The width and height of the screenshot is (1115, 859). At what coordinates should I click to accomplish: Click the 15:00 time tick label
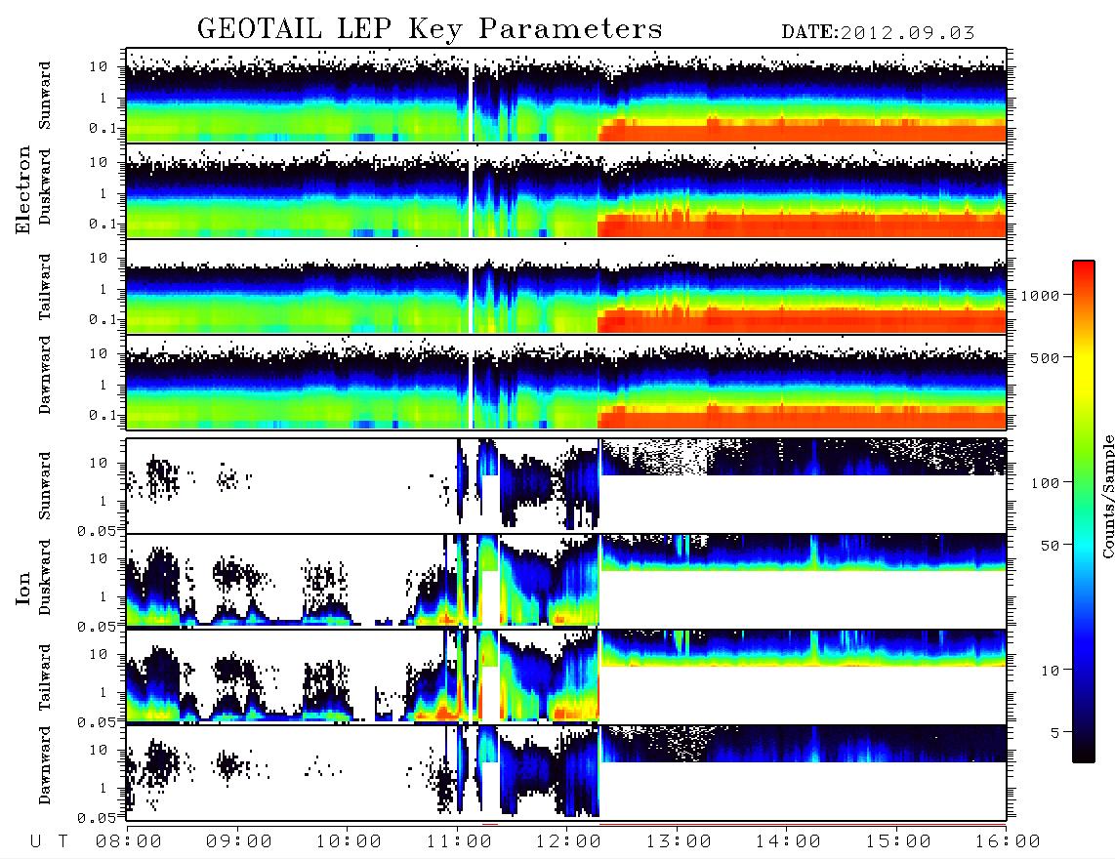898,841
